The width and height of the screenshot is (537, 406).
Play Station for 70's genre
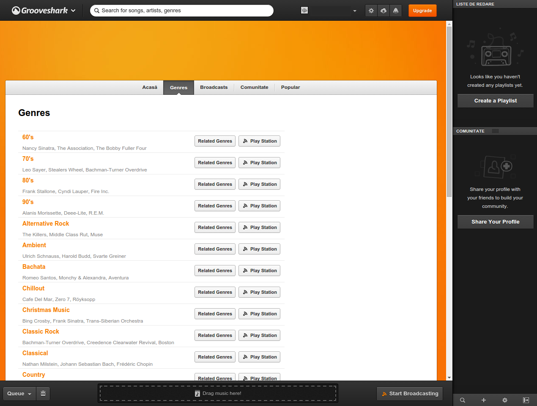click(260, 163)
